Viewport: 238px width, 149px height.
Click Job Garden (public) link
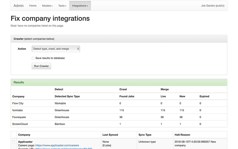[x=212, y=6]
